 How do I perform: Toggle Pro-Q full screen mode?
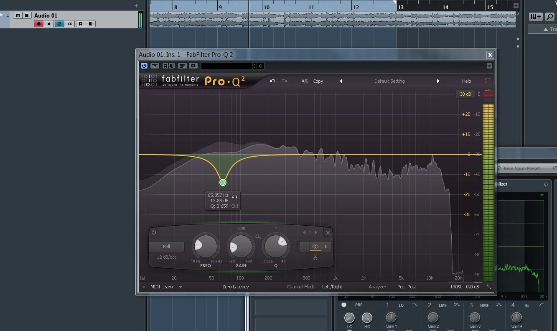pyautogui.click(x=488, y=81)
